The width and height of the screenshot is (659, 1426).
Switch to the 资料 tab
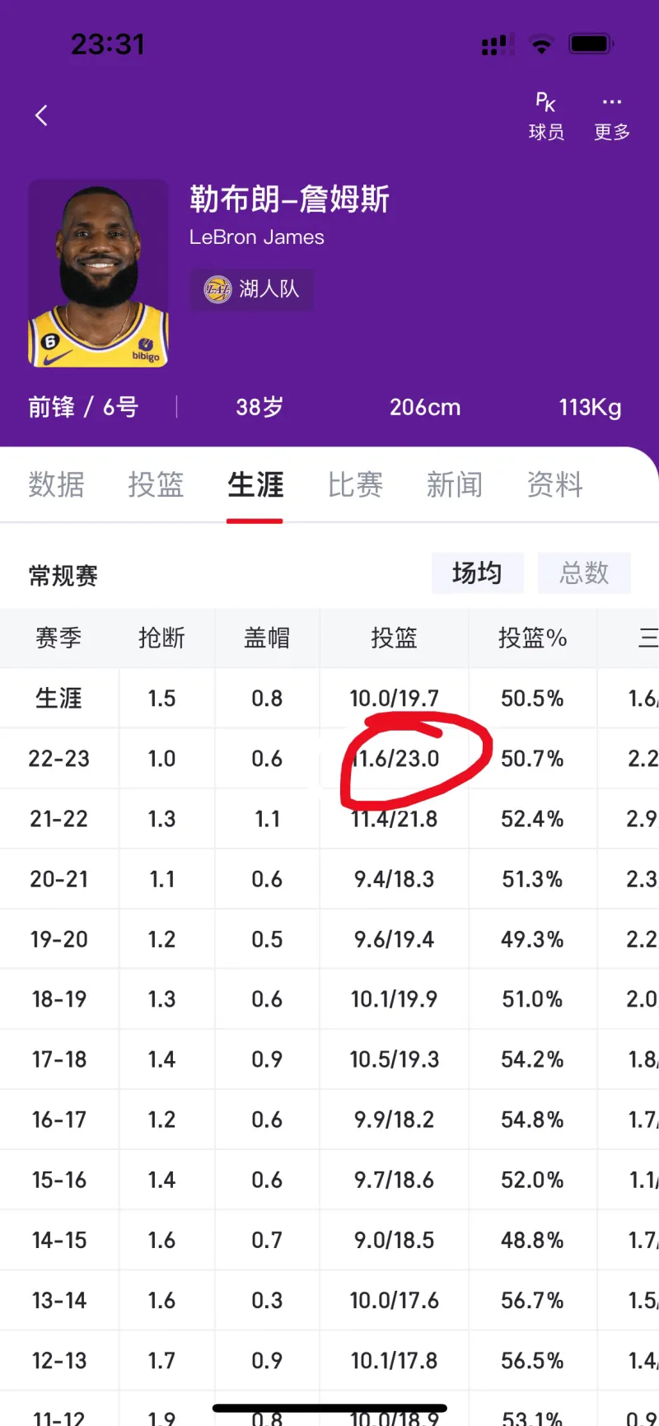tap(554, 484)
